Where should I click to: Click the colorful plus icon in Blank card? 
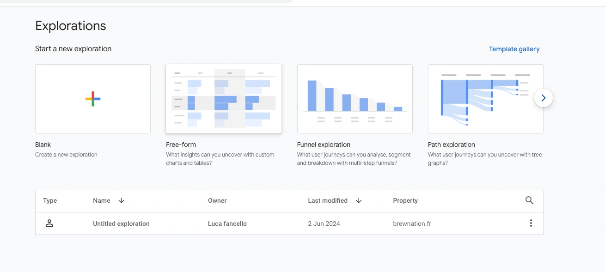93,99
